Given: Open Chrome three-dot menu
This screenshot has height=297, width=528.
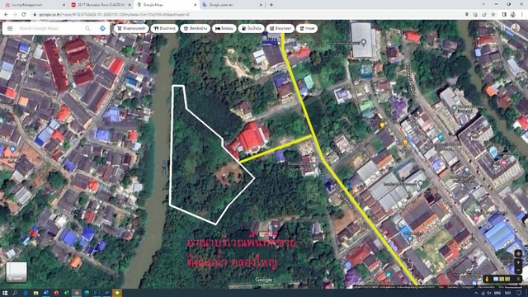Looking at the screenshot, I should [x=522, y=15].
